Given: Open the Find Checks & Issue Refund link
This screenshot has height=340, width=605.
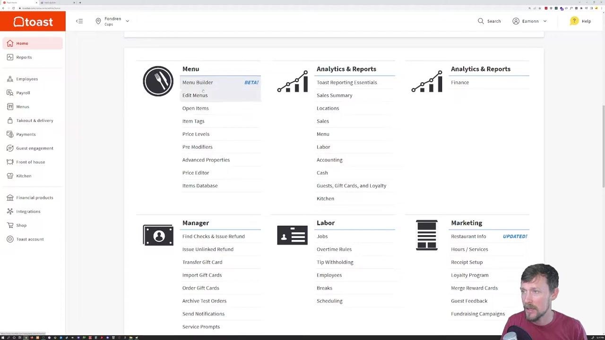Looking at the screenshot, I should click(214, 236).
